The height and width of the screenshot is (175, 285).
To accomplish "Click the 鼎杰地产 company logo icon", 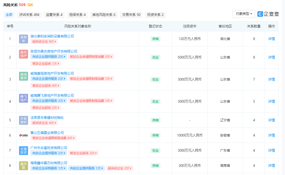I will 23,54.
